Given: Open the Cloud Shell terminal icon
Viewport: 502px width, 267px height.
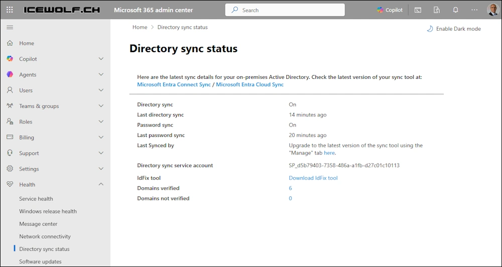Looking at the screenshot, I should tap(418, 10).
